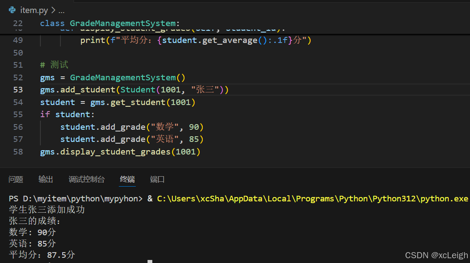Click the Python file icon in breadcrumb
Image resolution: width=470 pixels, height=263 pixels.
[x=12, y=10]
